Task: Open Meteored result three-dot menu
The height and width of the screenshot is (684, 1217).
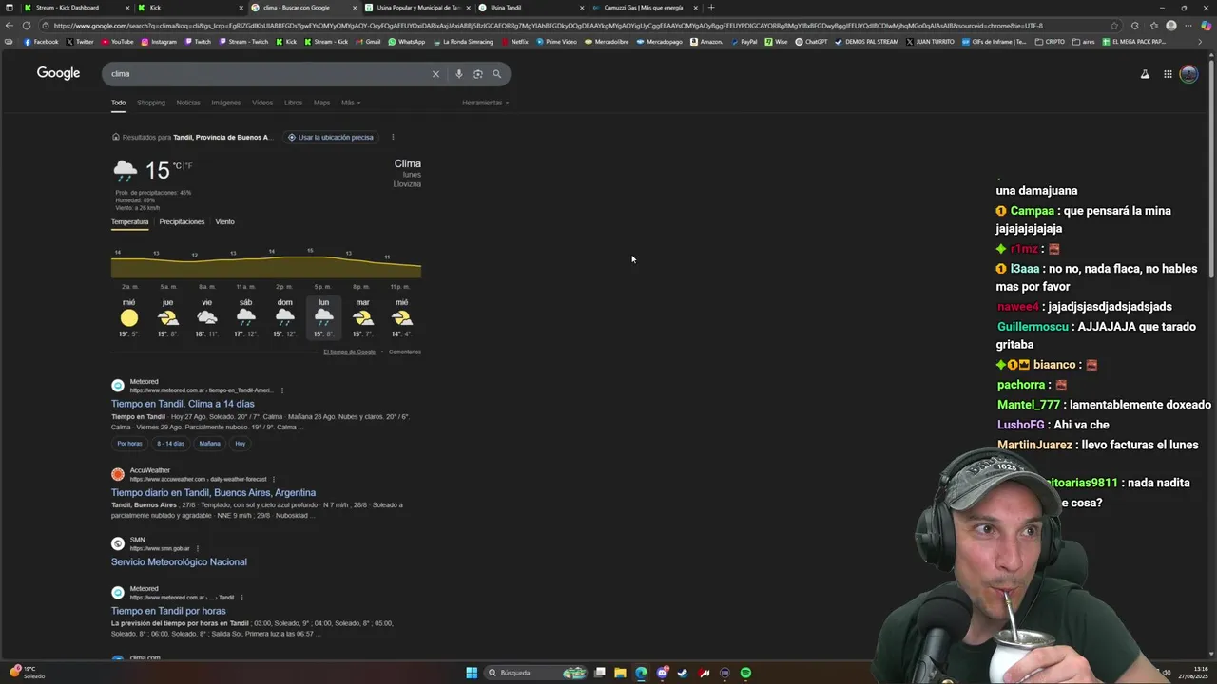Action: click(281, 390)
